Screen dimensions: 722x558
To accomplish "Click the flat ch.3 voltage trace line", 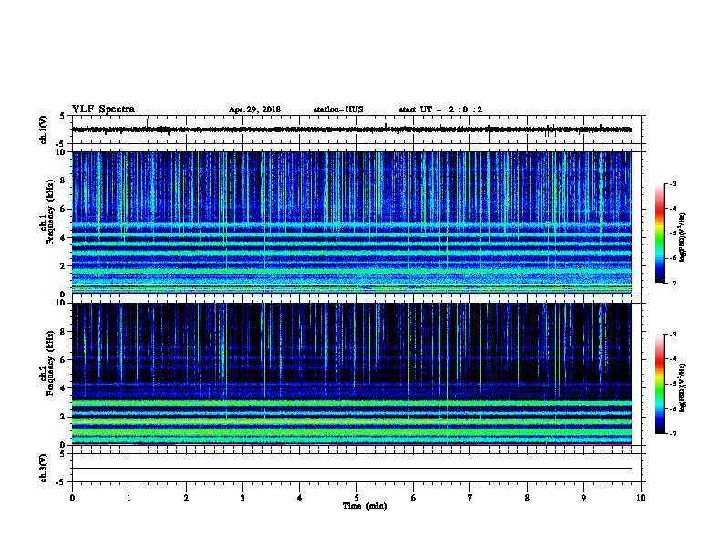I will [352, 469].
